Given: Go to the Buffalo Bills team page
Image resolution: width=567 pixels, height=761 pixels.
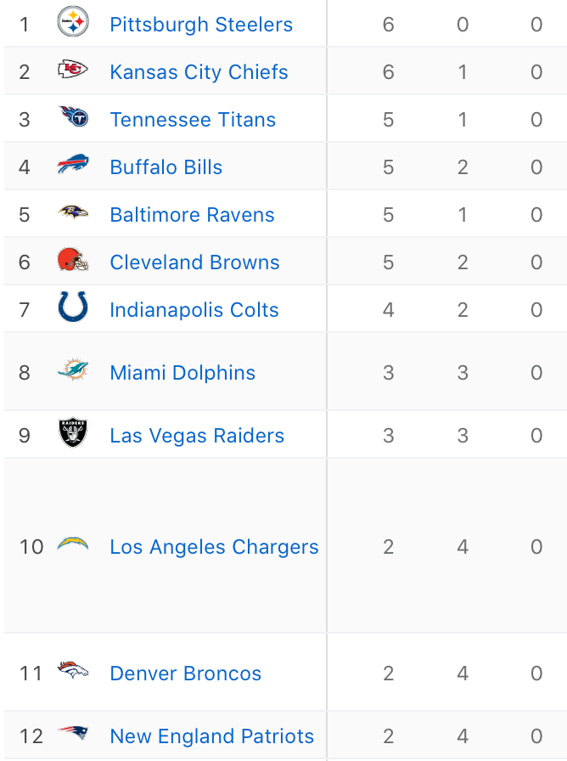Looking at the screenshot, I should (x=166, y=167).
